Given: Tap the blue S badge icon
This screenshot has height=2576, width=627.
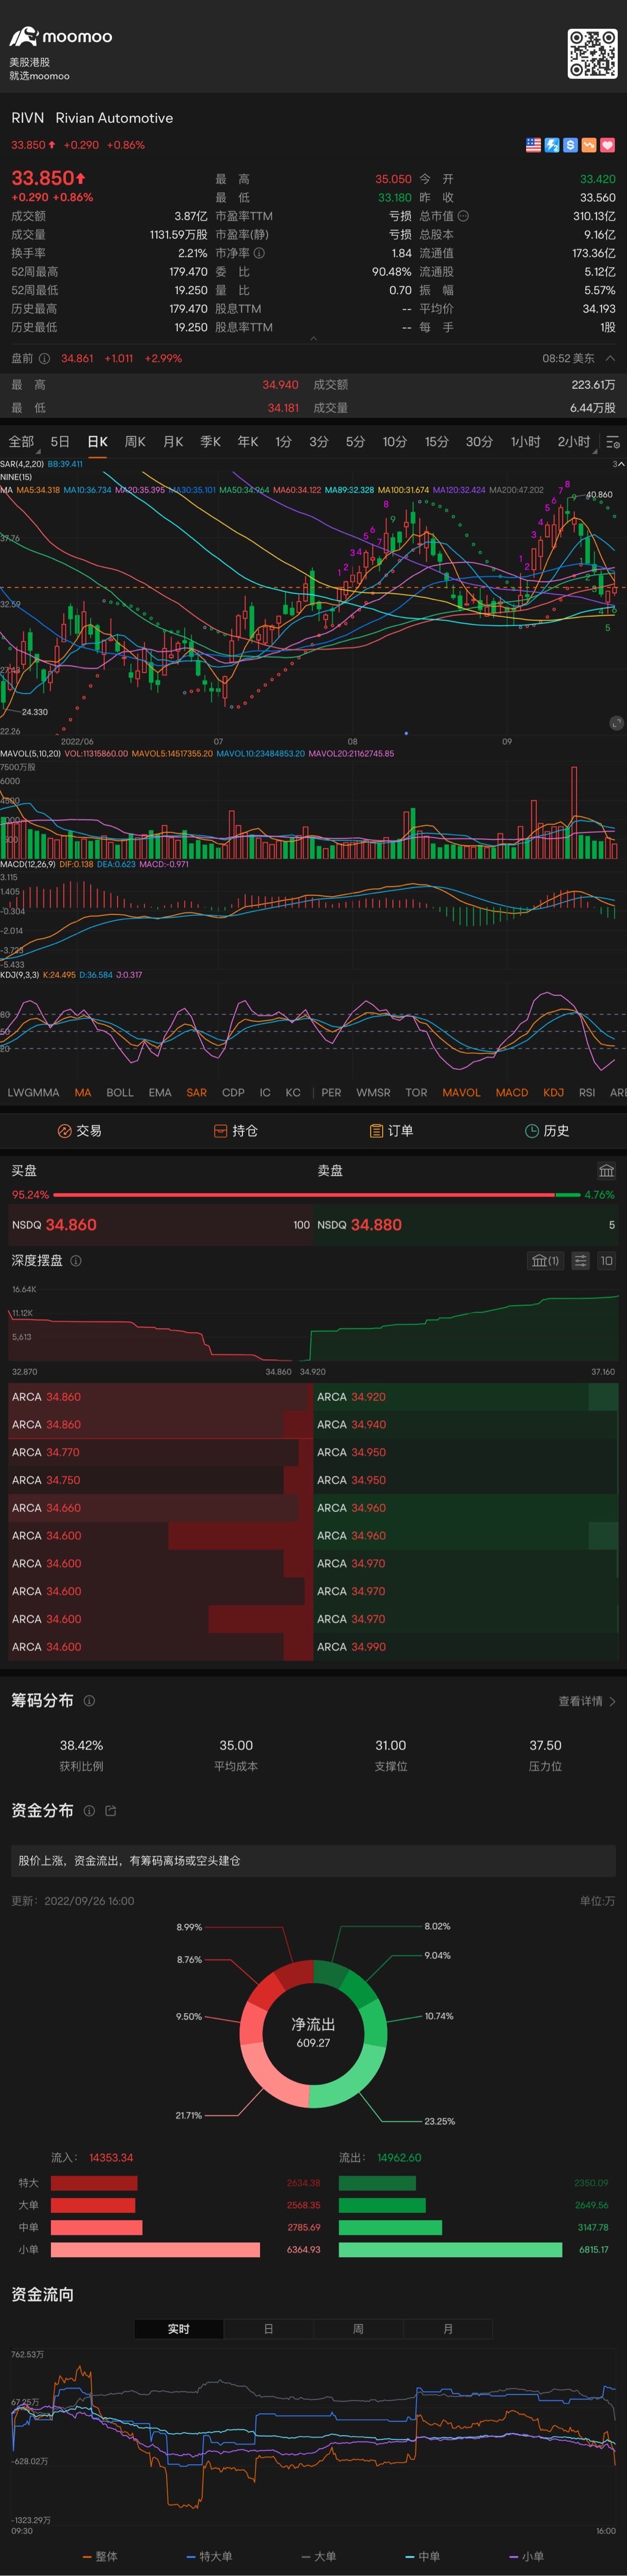Looking at the screenshot, I should tap(570, 145).
